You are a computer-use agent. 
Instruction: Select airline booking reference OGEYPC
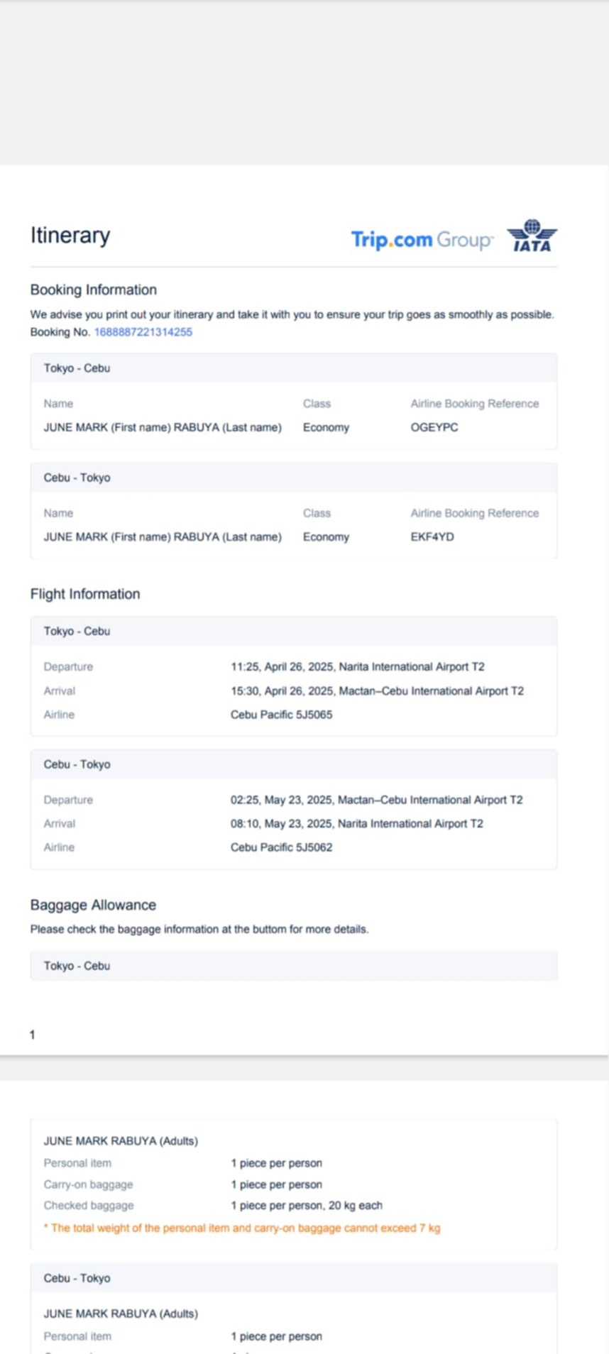(x=434, y=427)
